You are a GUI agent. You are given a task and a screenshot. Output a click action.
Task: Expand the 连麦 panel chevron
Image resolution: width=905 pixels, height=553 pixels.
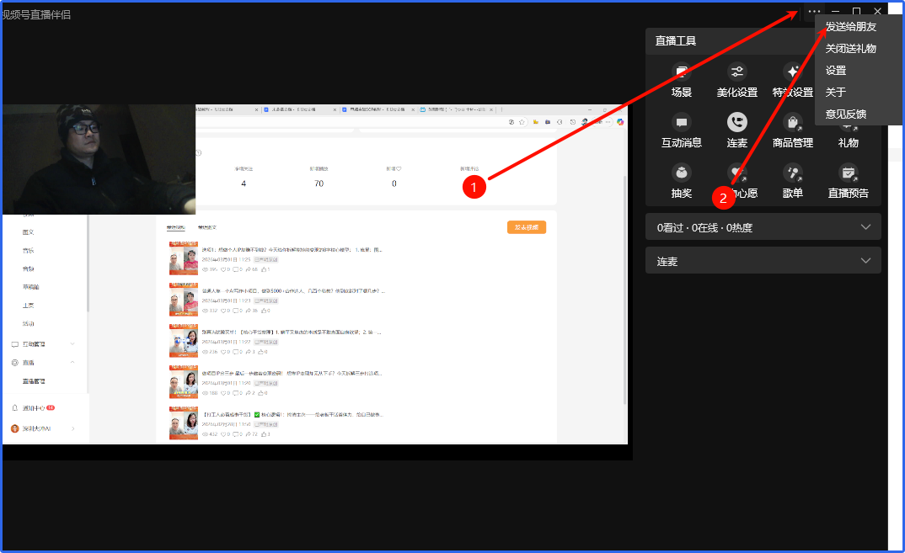click(865, 261)
